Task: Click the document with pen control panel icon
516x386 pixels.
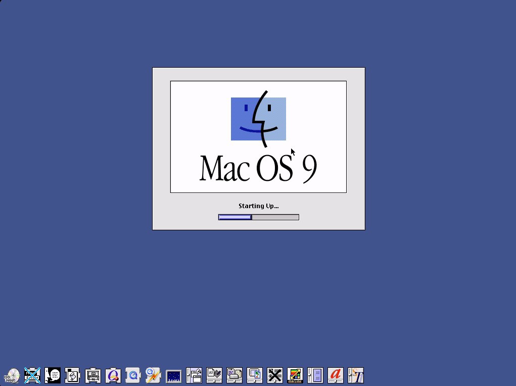Action: click(x=214, y=375)
